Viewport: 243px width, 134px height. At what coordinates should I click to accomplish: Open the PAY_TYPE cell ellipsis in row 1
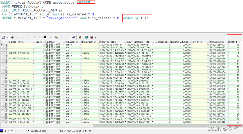(x=208, y=45)
